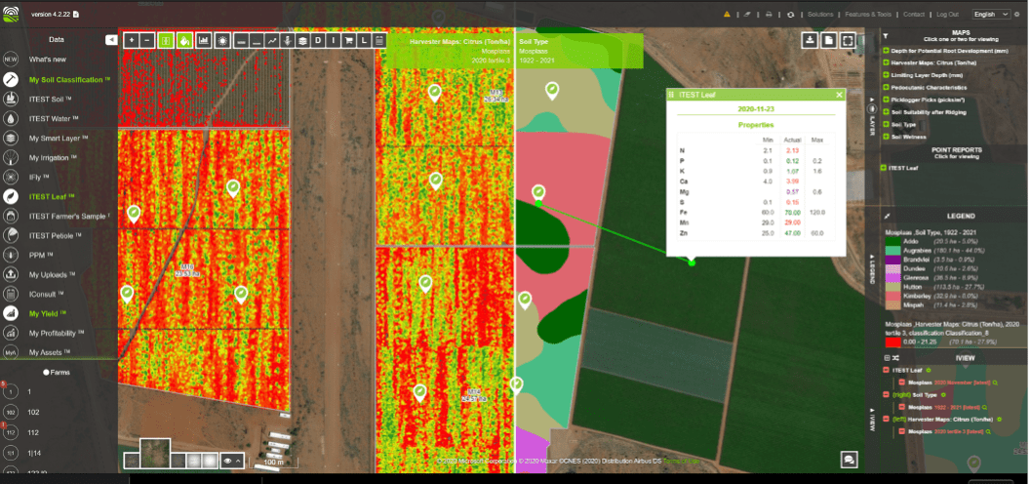Open IConsult module

coord(46,294)
